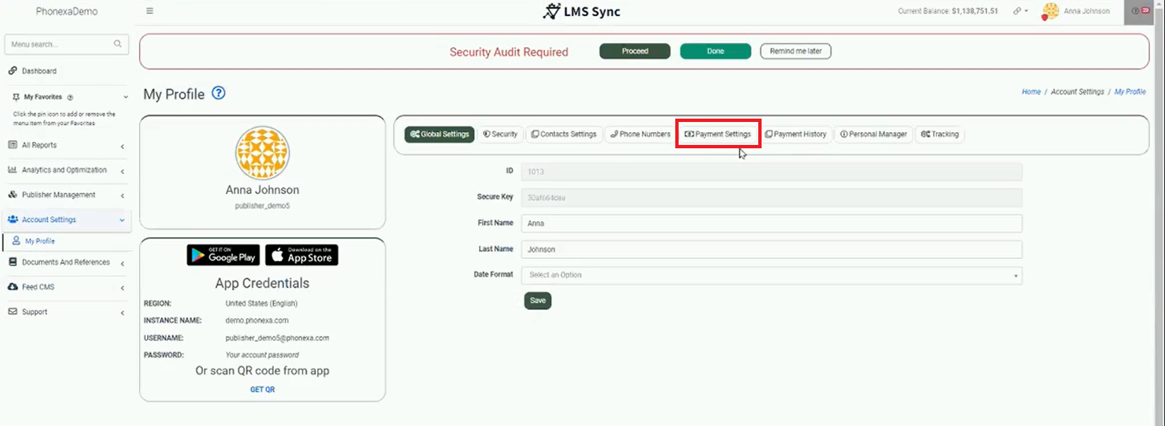Switch to the Payment Settings tab

pyautogui.click(x=718, y=134)
